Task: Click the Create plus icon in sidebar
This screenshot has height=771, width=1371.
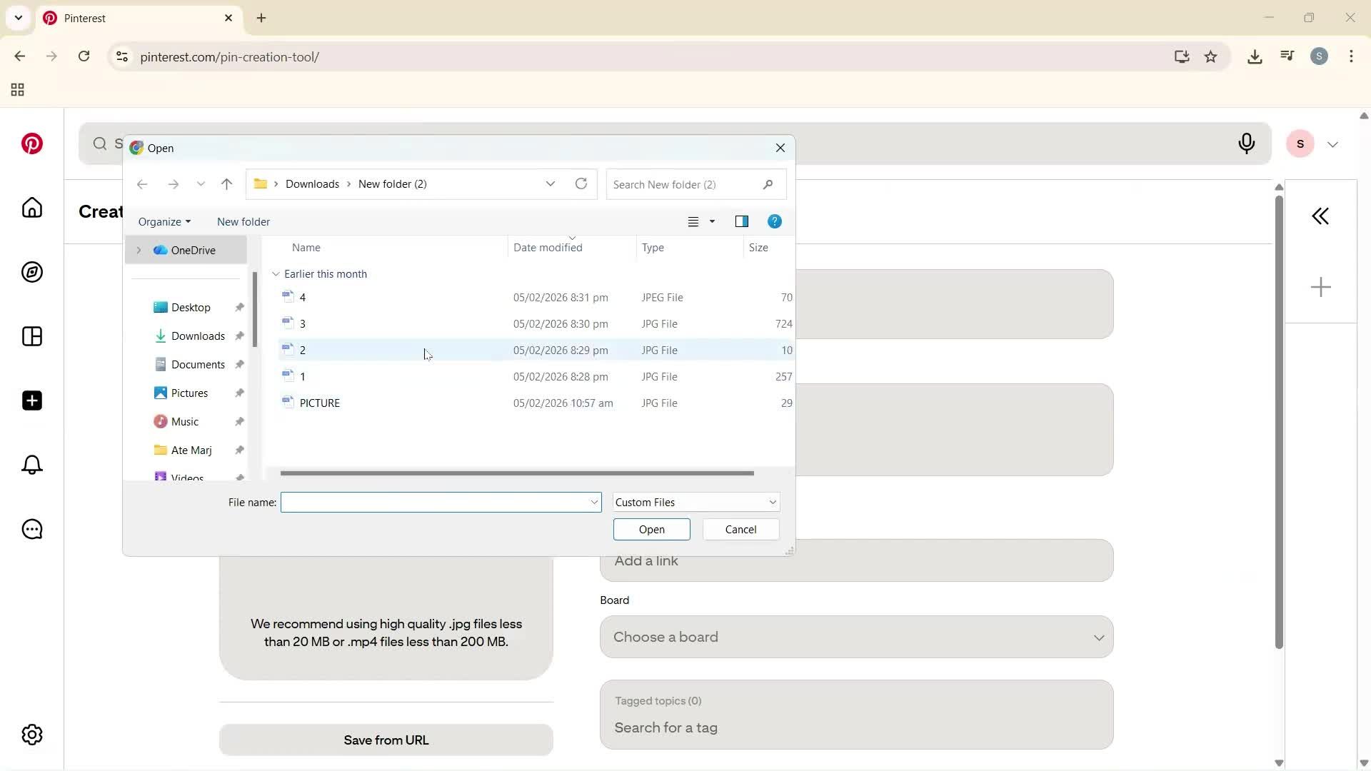Action: (31, 400)
